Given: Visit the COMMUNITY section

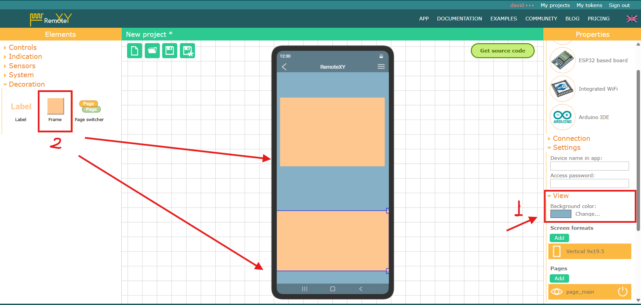Looking at the screenshot, I should (541, 19).
